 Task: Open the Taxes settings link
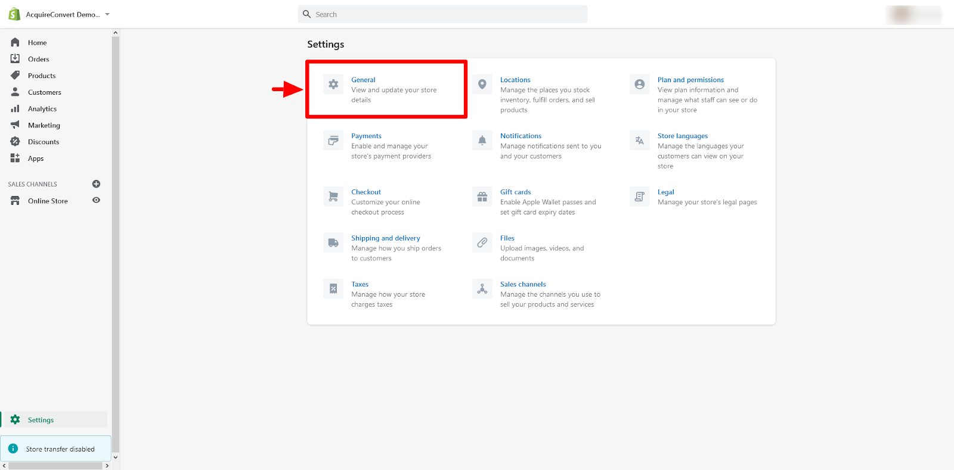pyautogui.click(x=360, y=284)
